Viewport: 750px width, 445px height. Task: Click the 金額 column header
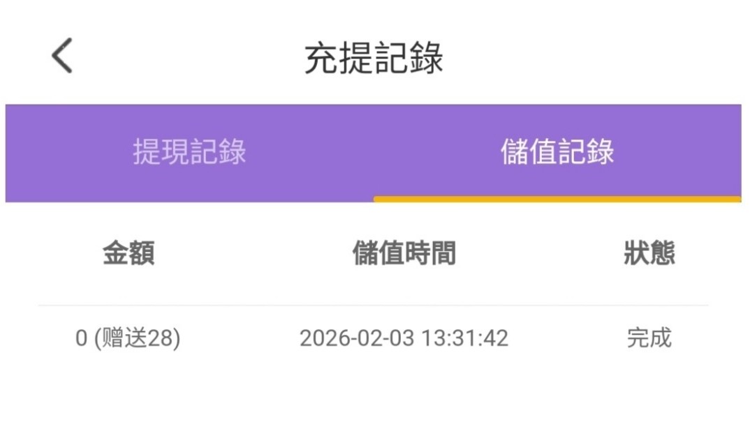click(x=128, y=253)
